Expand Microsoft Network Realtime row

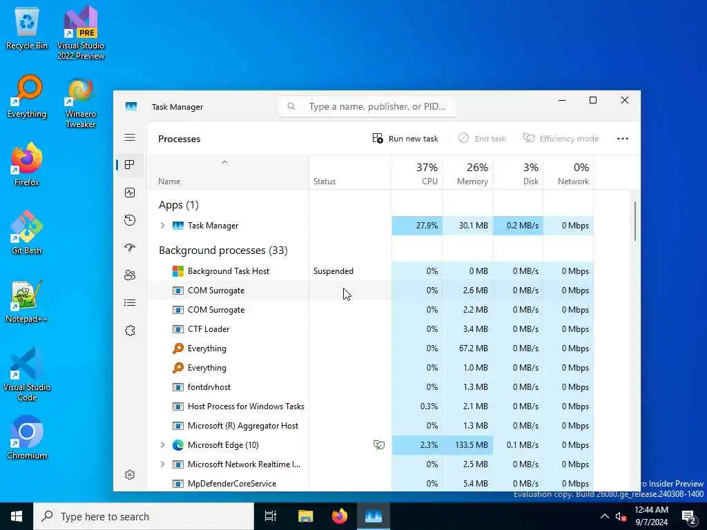163,464
